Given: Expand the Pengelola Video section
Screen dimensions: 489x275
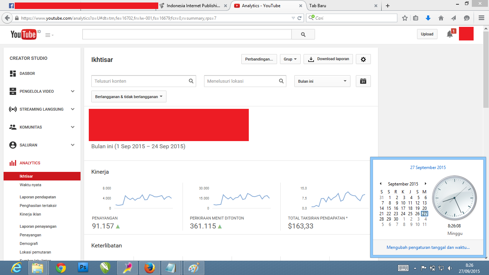Looking at the screenshot, I should click(x=73, y=91).
